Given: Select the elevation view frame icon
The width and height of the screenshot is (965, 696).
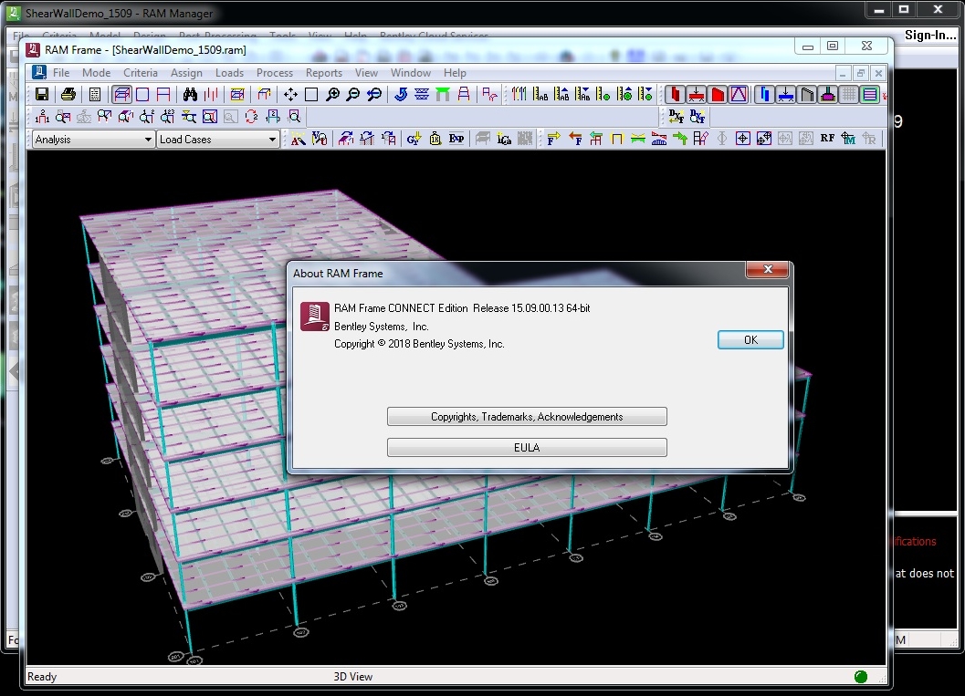Looking at the screenshot, I should pos(163,94).
